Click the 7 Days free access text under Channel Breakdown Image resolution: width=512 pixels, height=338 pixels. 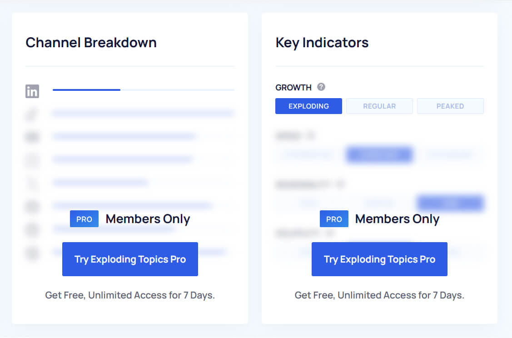pyautogui.click(x=130, y=295)
